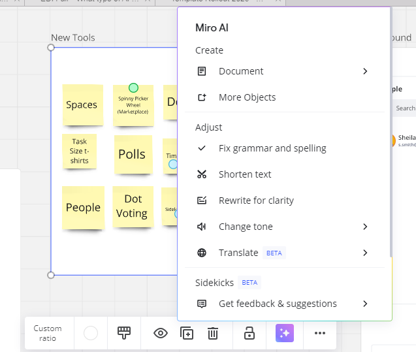Duplicate the frame with copy icon
The width and height of the screenshot is (416, 352).
point(187,333)
